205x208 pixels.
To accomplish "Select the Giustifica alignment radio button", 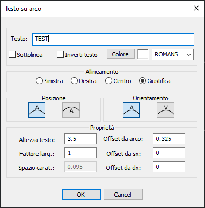I will 142,81.
